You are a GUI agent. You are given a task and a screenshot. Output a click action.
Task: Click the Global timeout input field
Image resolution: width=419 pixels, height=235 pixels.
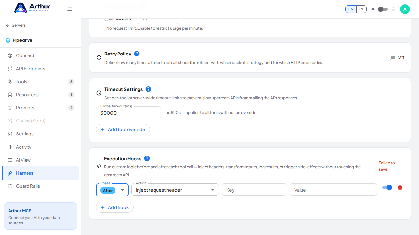[129, 113]
